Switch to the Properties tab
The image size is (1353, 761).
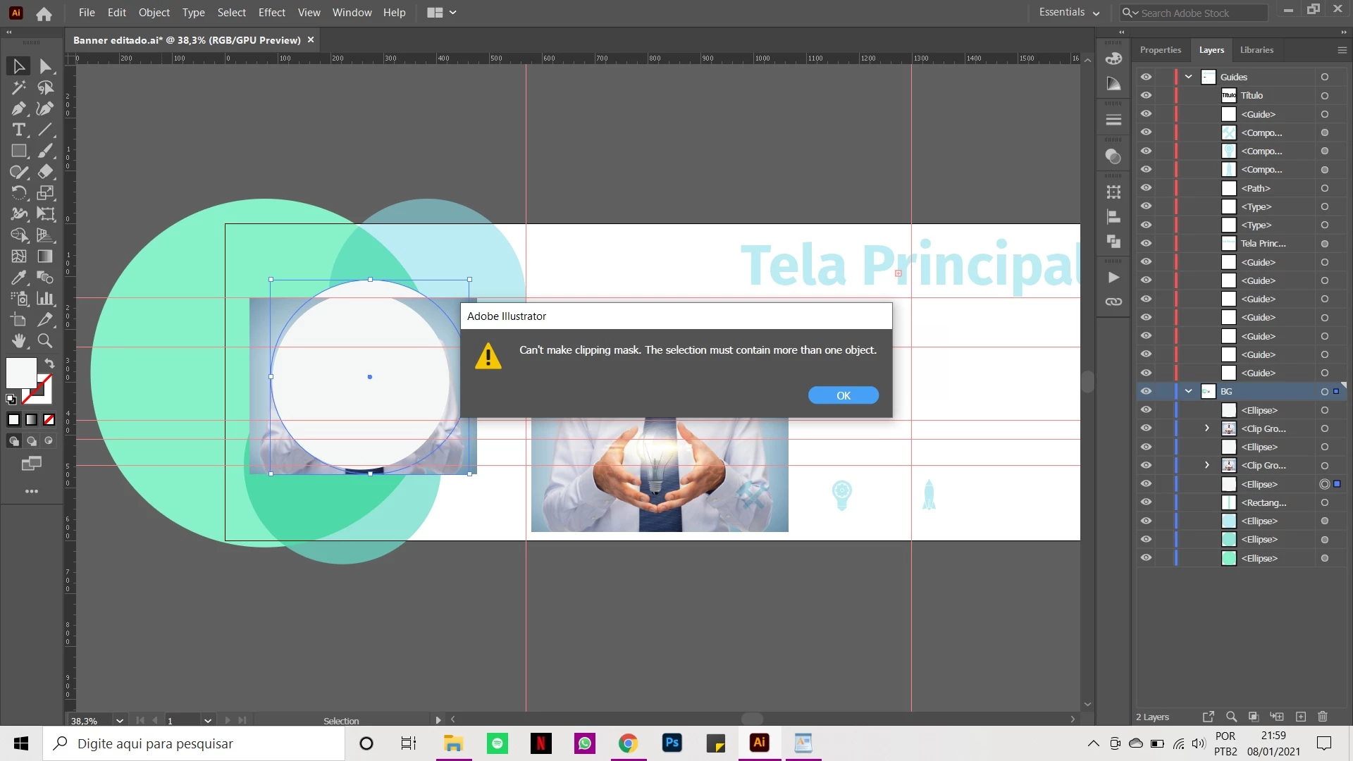click(1160, 50)
